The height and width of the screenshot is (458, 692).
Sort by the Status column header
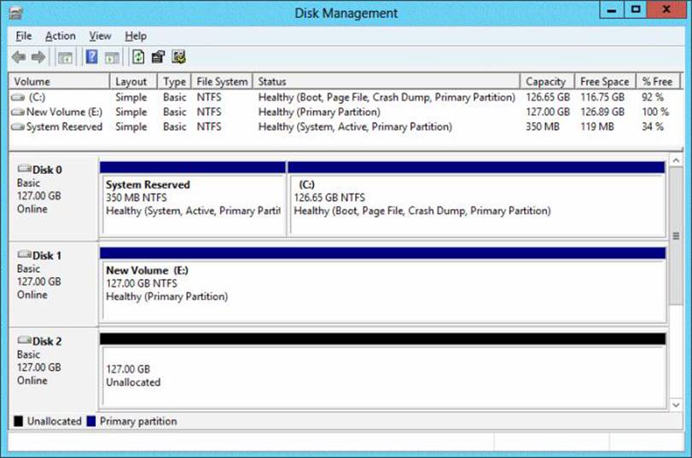tap(387, 82)
